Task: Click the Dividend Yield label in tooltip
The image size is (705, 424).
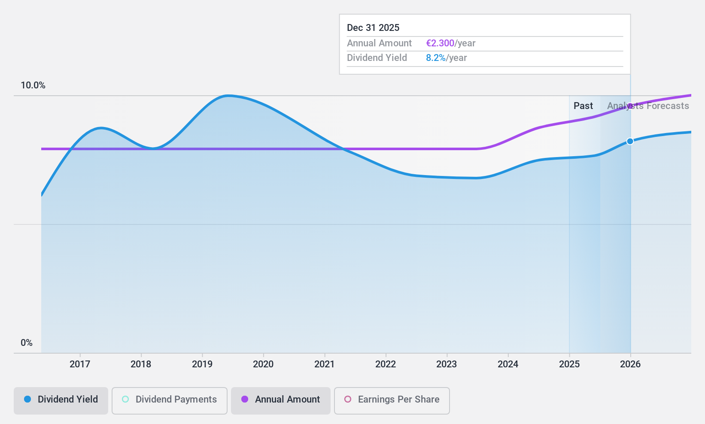Action: tap(377, 58)
